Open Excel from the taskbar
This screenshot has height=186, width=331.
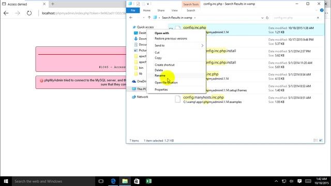[148, 181]
